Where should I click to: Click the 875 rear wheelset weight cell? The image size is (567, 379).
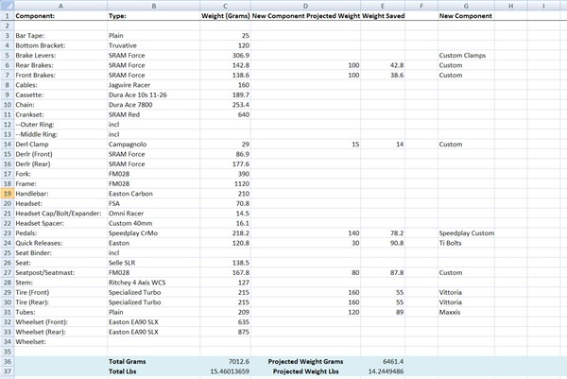pos(225,332)
